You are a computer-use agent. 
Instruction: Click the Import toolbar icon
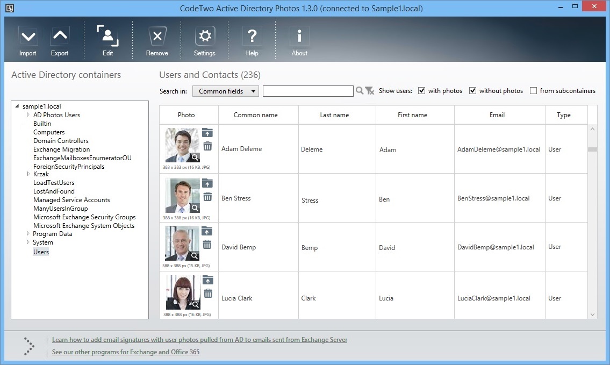click(27, 37)
